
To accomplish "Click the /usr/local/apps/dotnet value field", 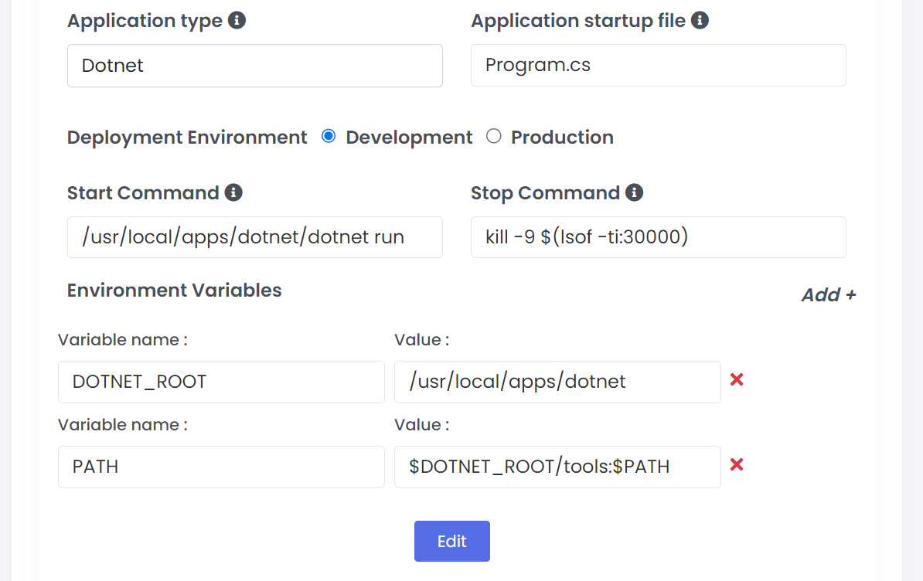I will 557,382.
